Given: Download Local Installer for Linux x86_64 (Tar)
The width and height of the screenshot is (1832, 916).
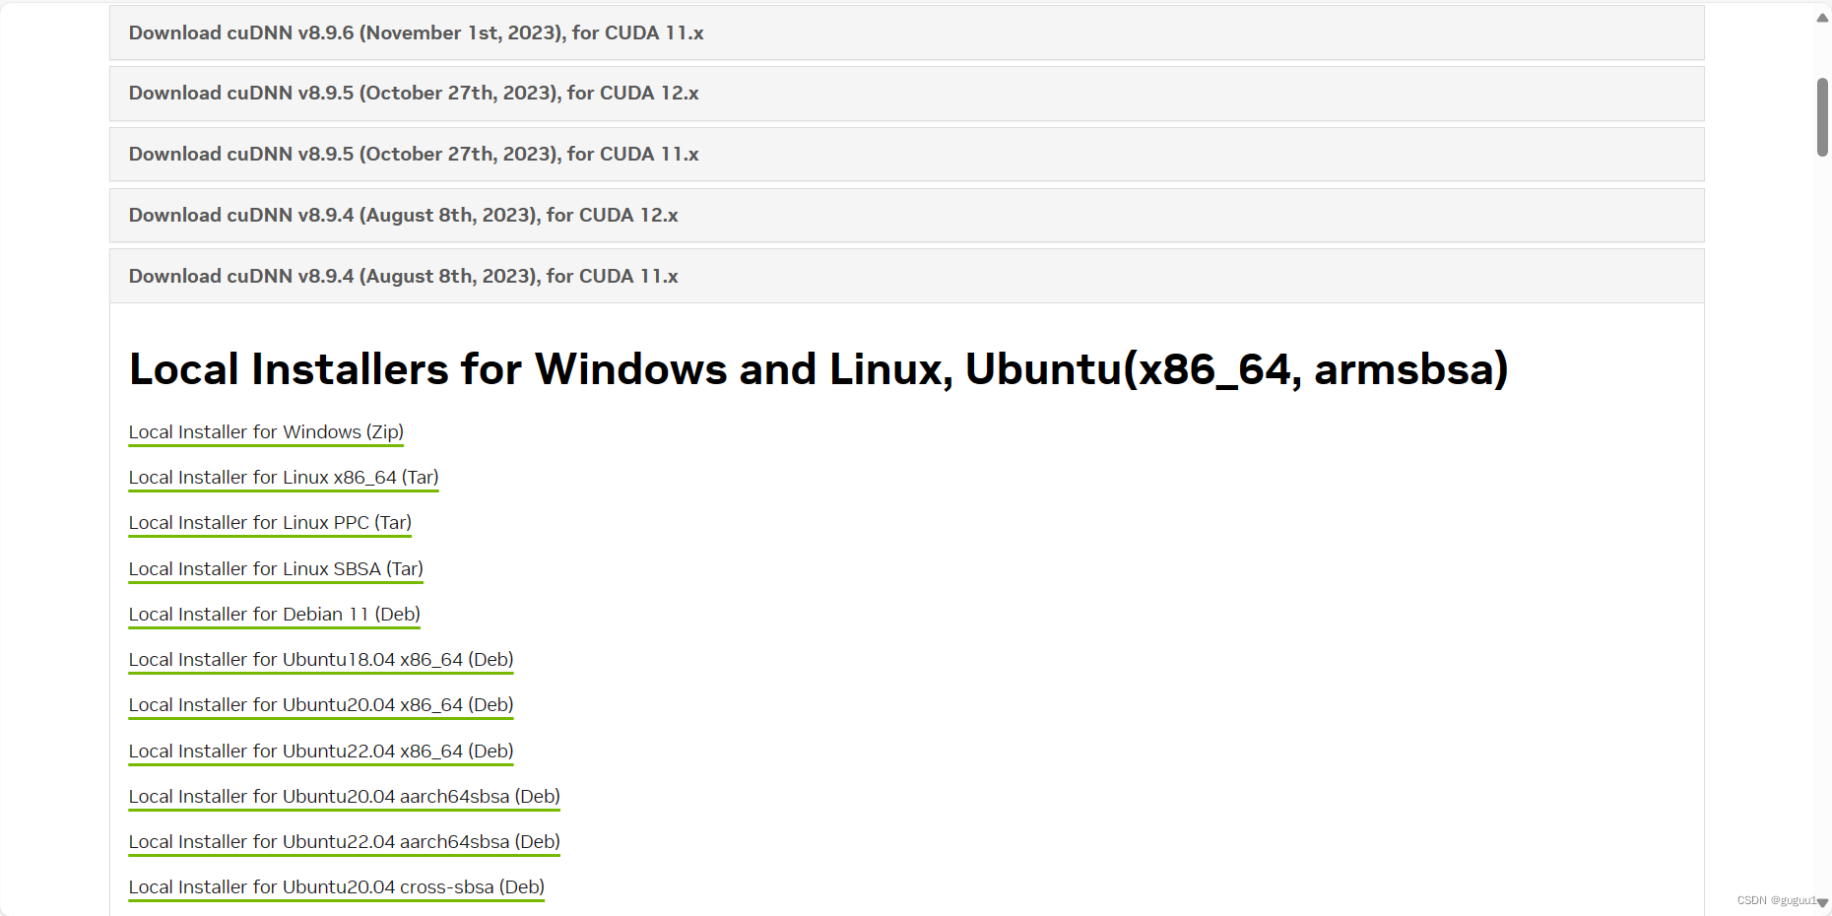Looking at the screenshot, I should 283,477.
